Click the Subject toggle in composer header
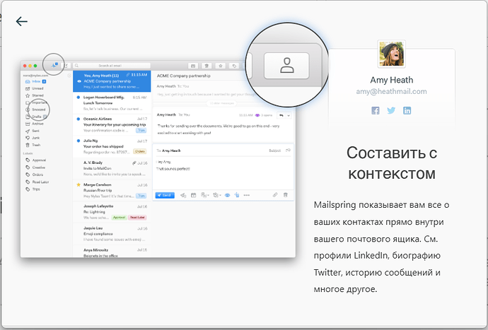Image resolution: width=488 pixels, height=330 pixels. [275, 151]
